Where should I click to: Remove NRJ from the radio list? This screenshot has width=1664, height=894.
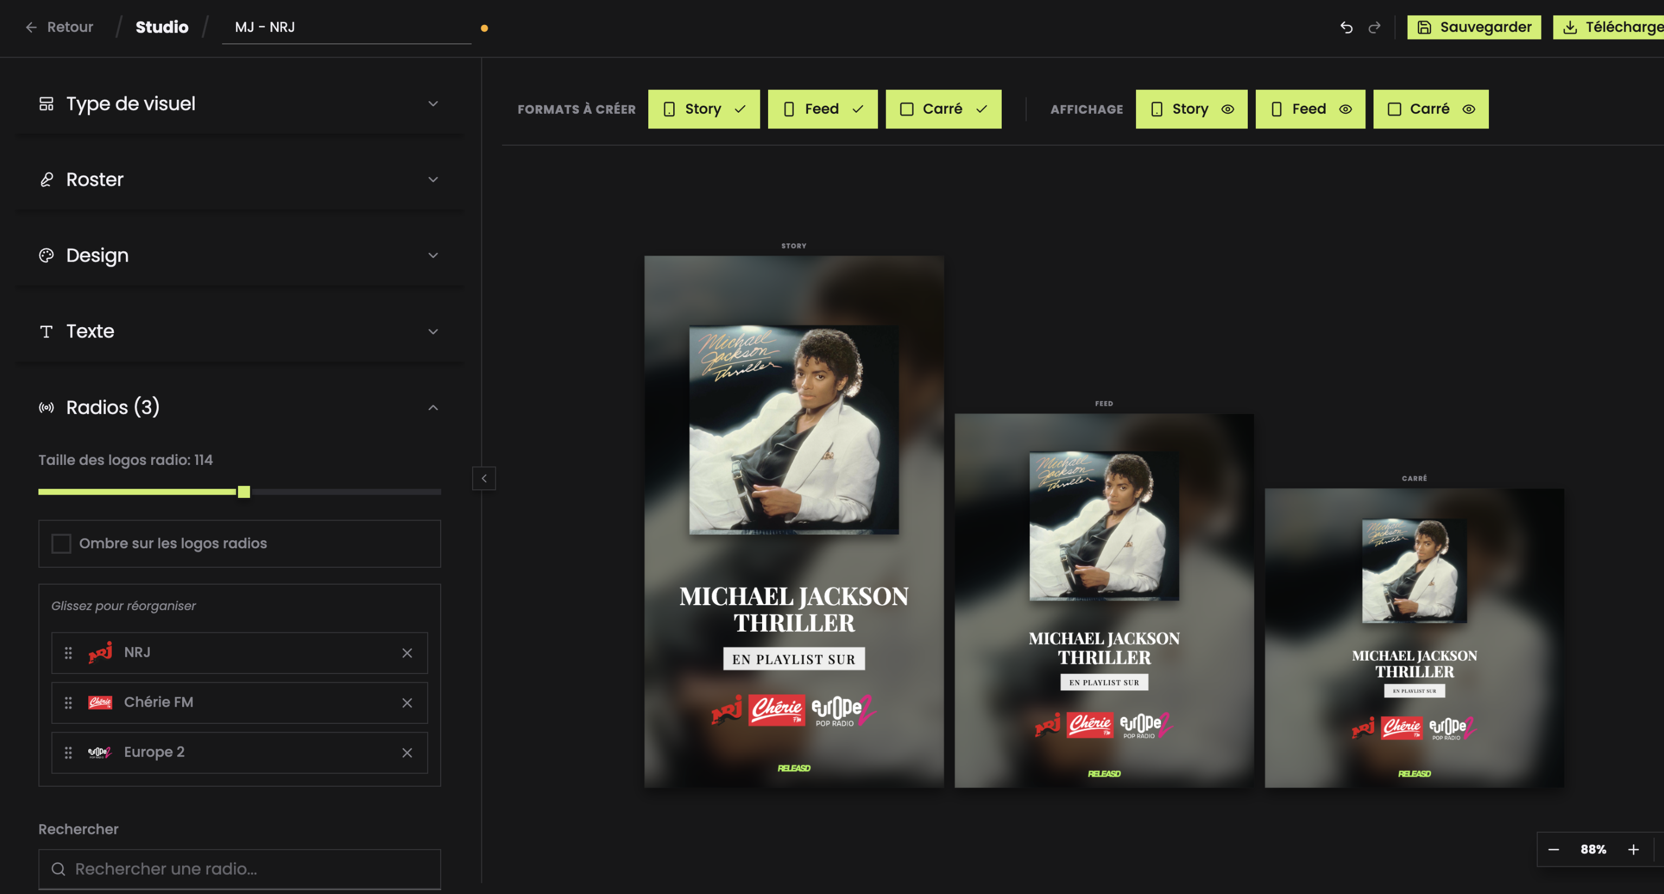(407, 653)
